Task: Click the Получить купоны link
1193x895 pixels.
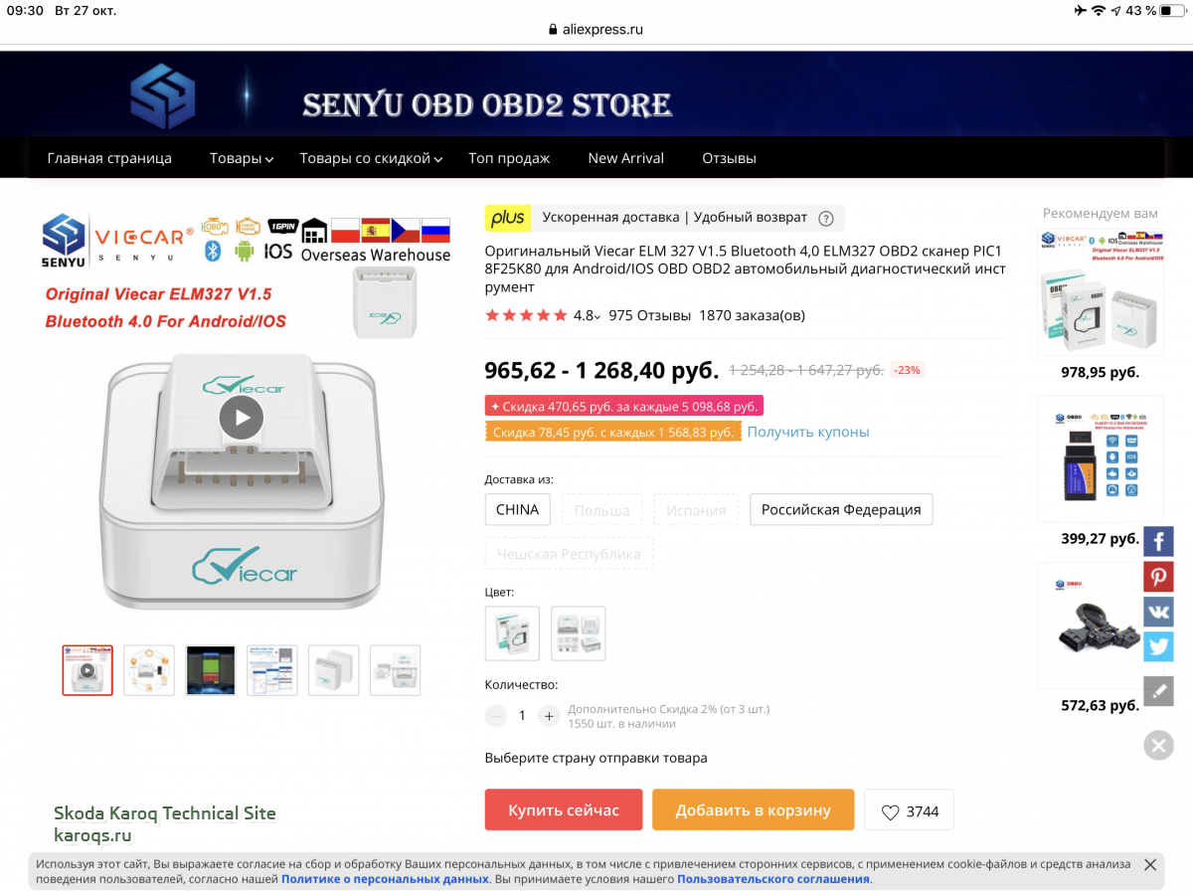Action: click(808, 432)
